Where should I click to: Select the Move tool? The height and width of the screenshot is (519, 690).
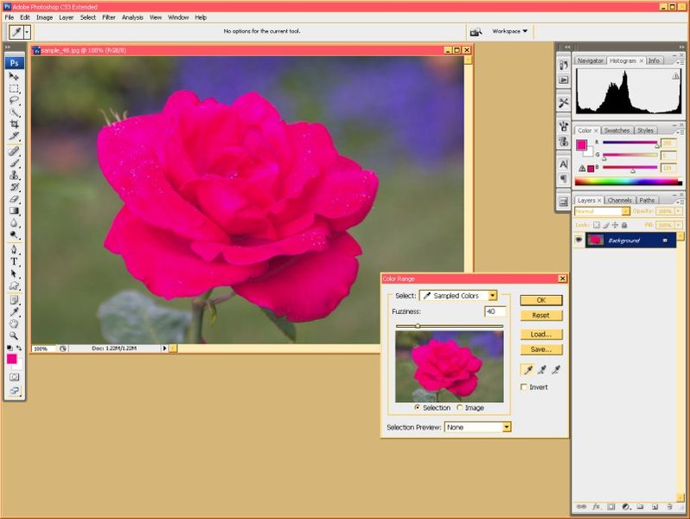click(15, 76)
